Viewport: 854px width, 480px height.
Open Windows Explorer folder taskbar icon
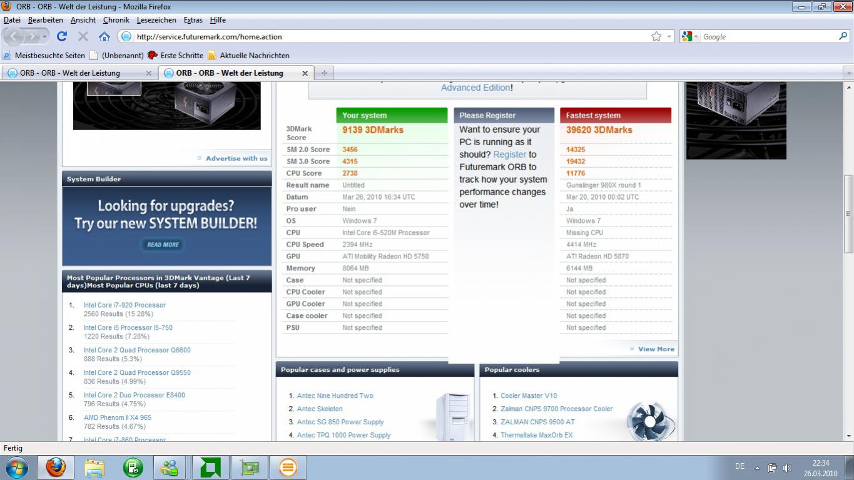coord(94,467)
